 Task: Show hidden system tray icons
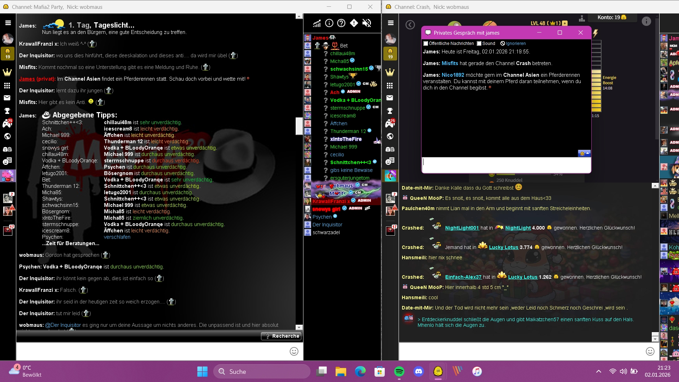[598, 371]
